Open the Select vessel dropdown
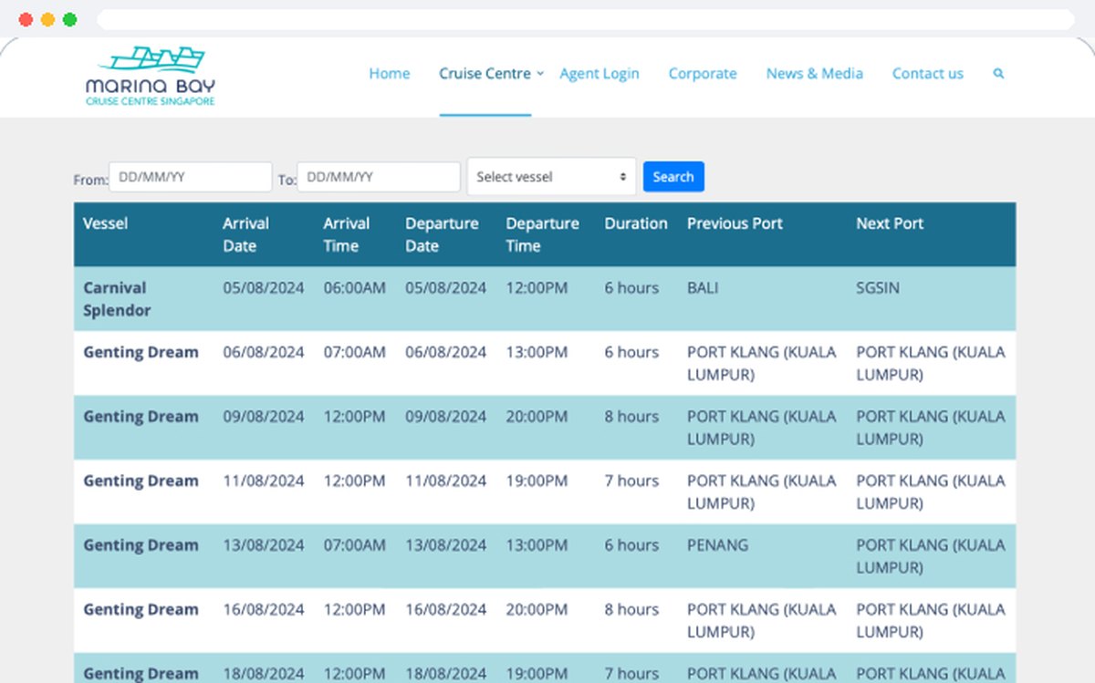Viewport: 1095px width, 683px height. coord(551,177)
